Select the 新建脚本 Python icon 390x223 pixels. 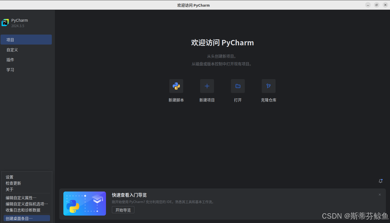pyautogui.click(x=176, y=86)
